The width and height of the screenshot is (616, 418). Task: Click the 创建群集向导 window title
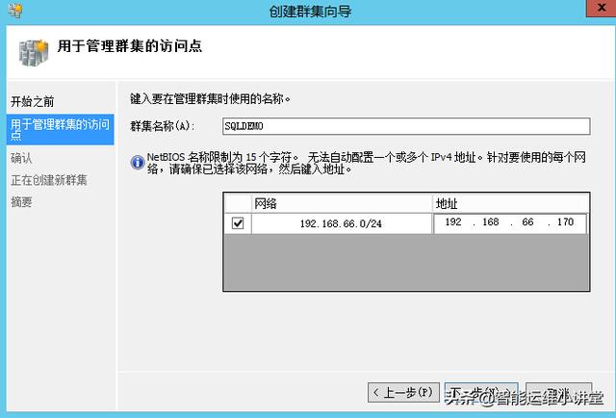(310, 11)
